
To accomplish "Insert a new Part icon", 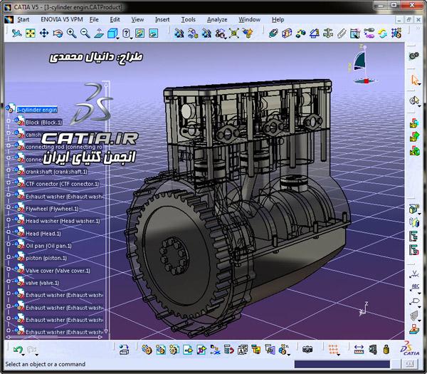I will (174, 349).
